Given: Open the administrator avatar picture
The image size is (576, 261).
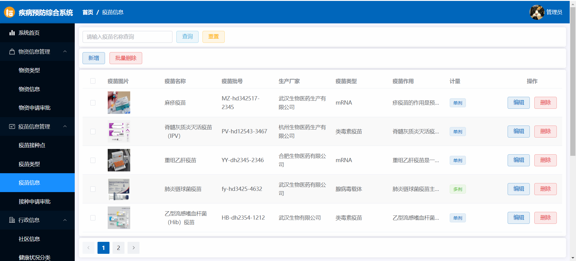Looking at the screenshot, I should point(537,12).
